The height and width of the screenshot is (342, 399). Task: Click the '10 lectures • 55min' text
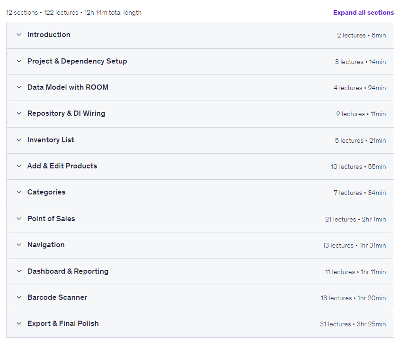coord(358,166)
